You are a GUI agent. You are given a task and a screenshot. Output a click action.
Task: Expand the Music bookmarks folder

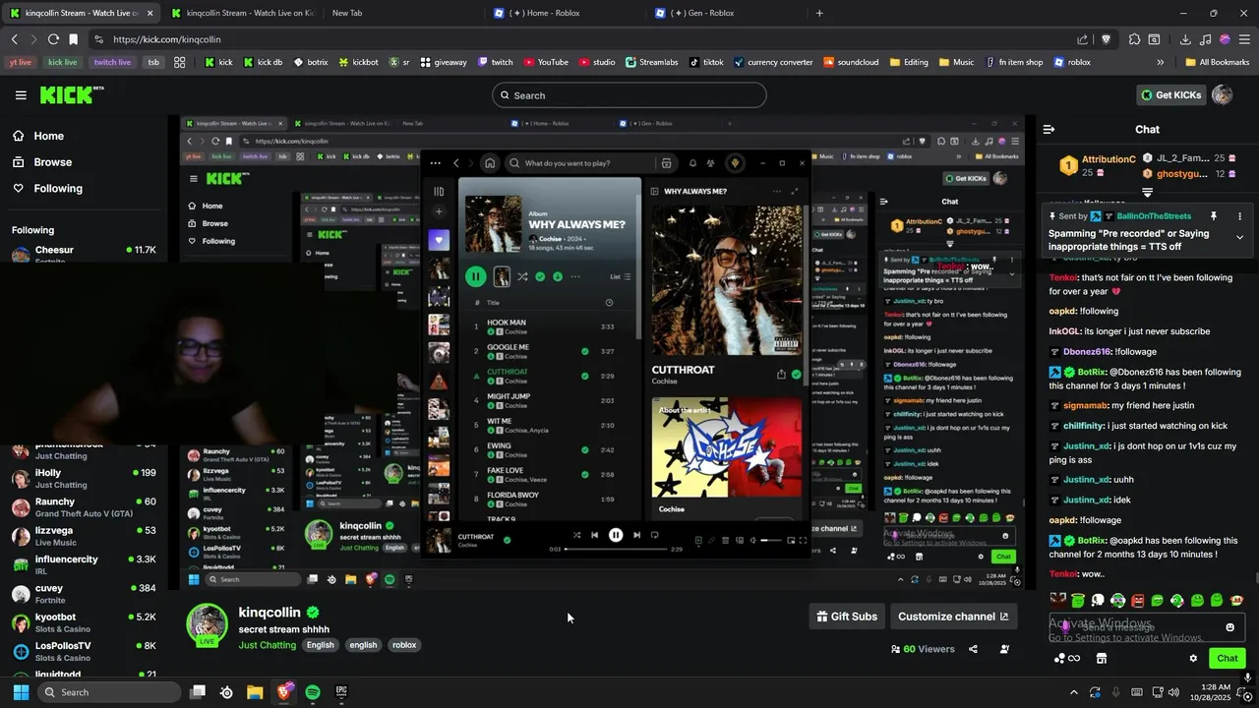(957, 62)
